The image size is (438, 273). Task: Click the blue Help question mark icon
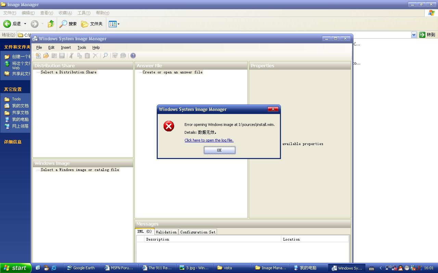[x=133, y=56]
